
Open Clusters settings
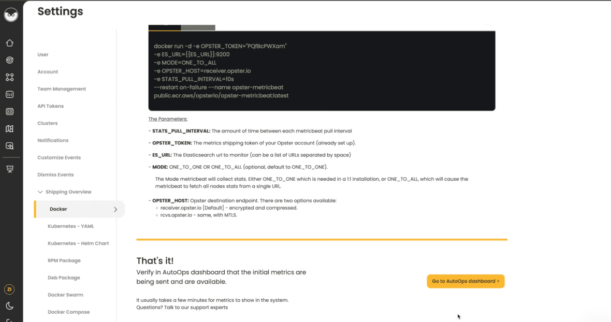48,123
